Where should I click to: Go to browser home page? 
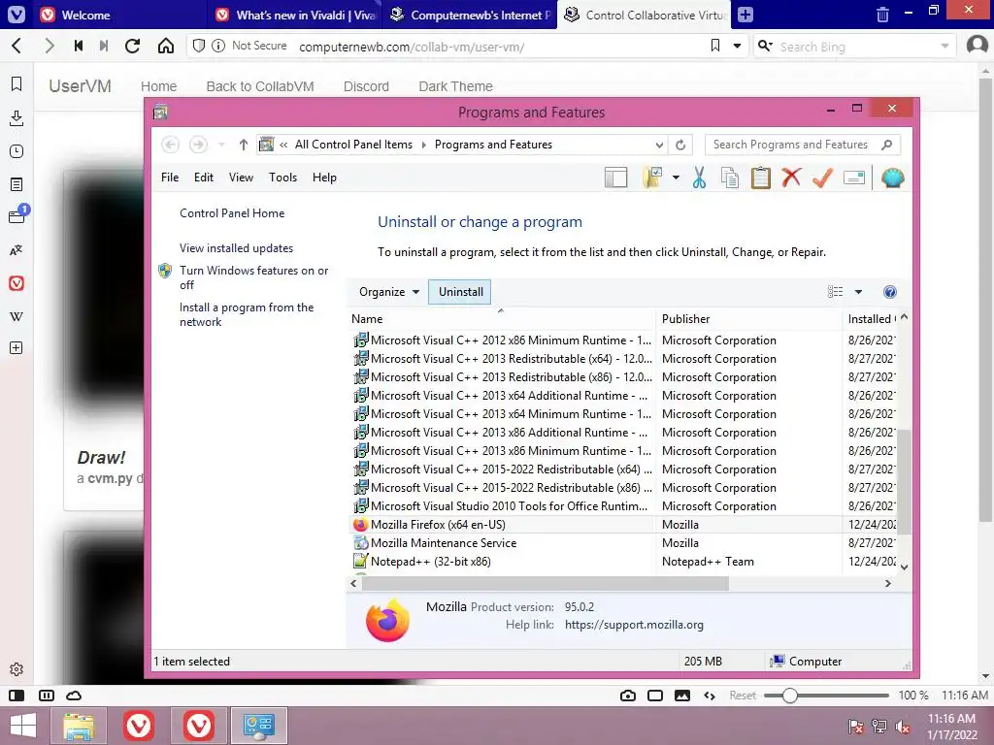[x=165, y=46]
